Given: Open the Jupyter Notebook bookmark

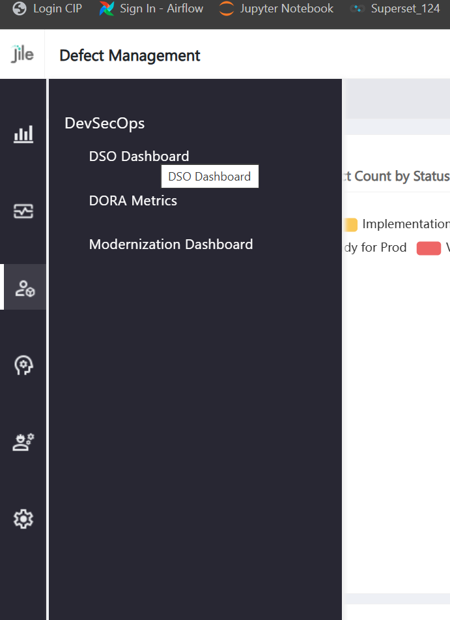Looking at the screenshot, I should 276,9.
